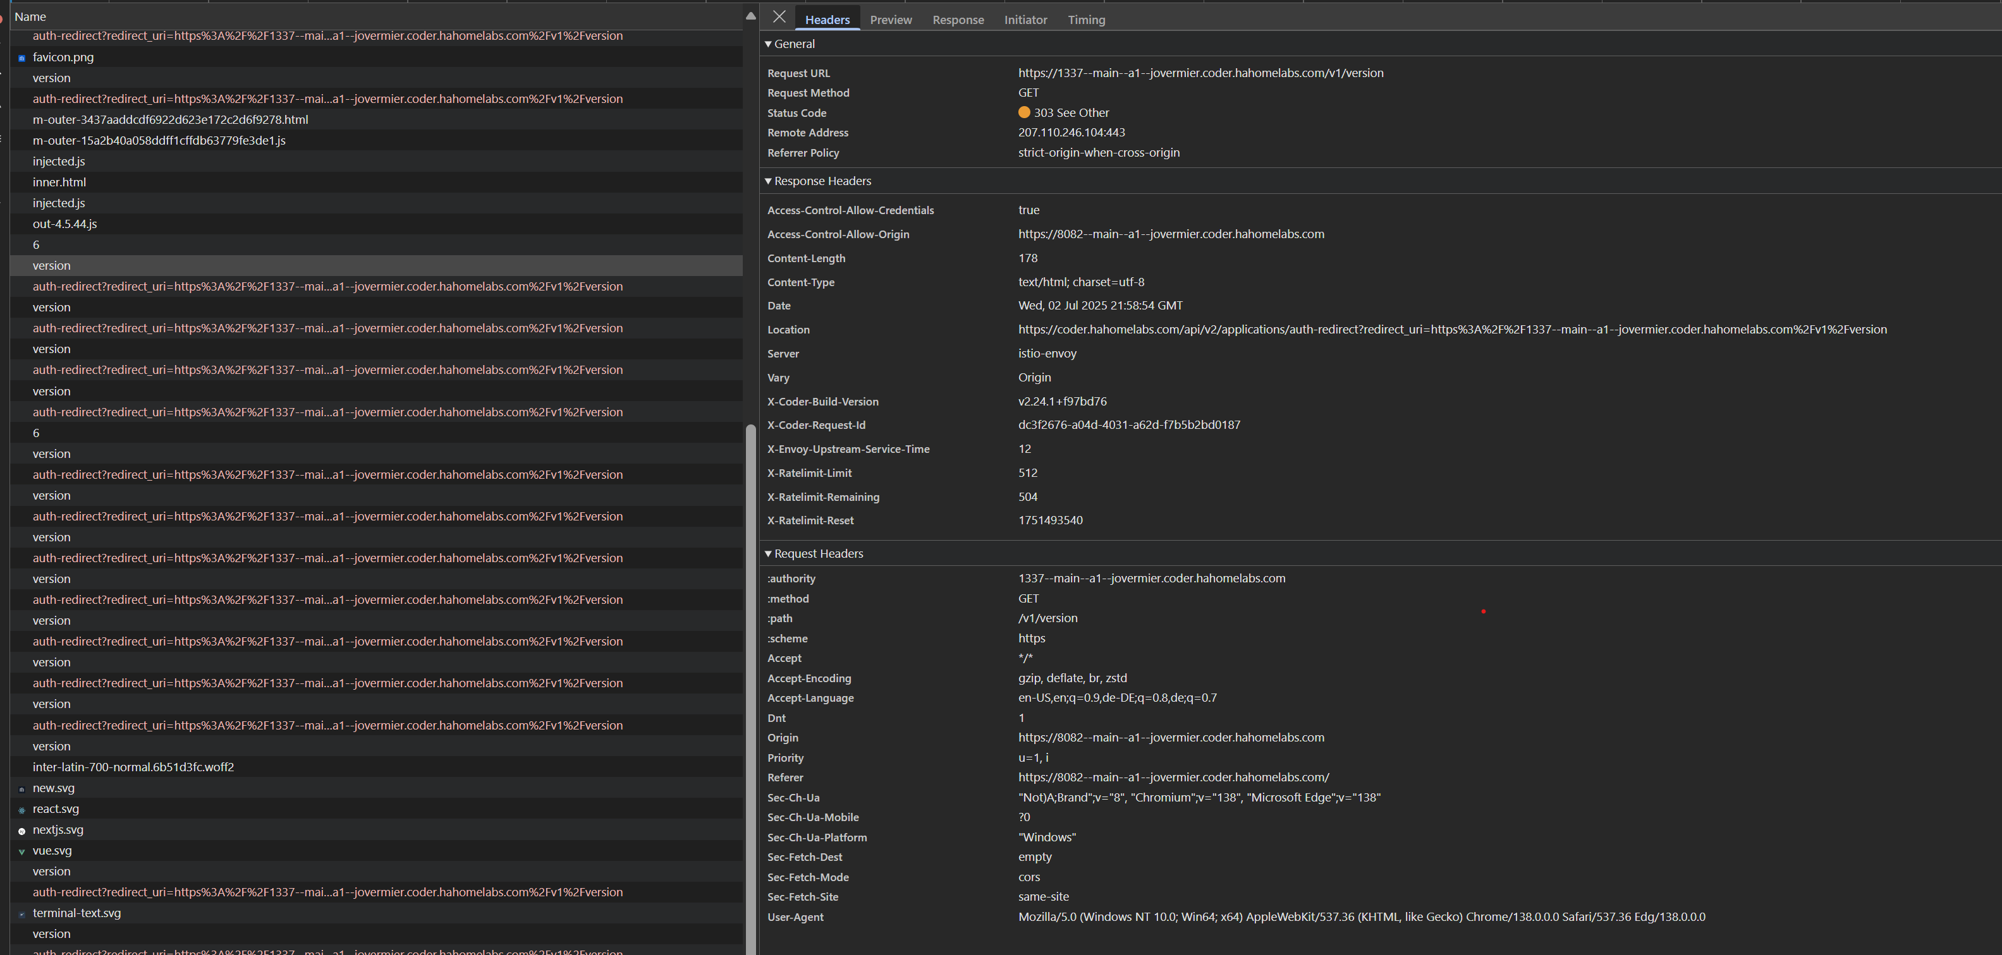The image size is (2002, 955).
Task: Select the out-4.5.44.js request
Action: click(64, 224)
